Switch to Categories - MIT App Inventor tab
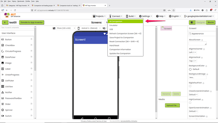Screen dimensions: 218x123 click(18, 5)
